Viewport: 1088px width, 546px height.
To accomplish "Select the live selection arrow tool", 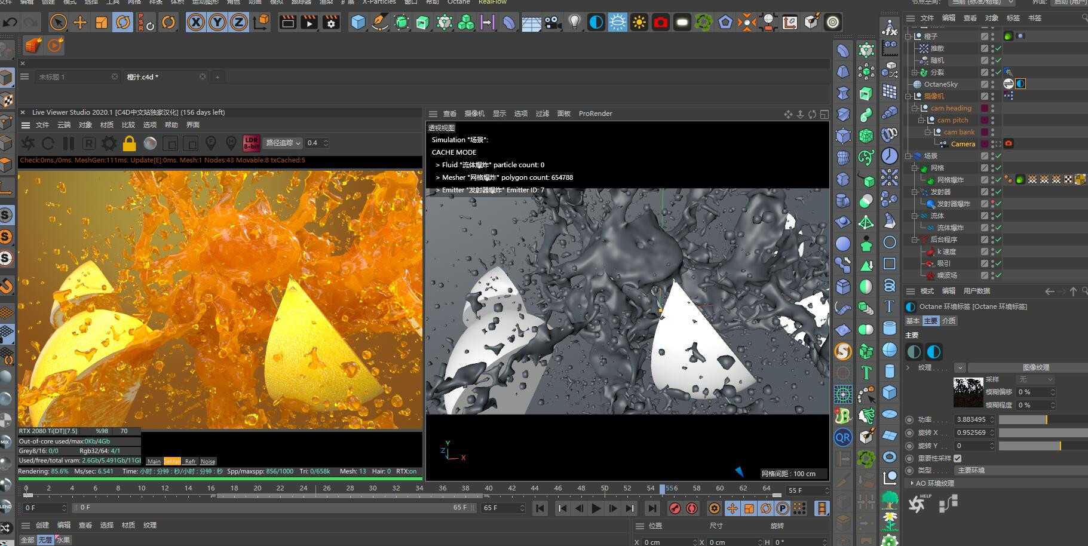I will (x=58, y=23).
